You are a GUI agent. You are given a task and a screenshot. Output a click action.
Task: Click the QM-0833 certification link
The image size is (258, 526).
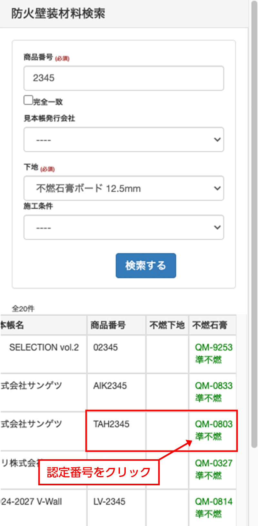(213, 386)
